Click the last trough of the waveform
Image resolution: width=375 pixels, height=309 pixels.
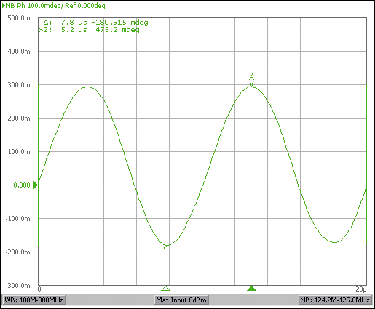[x=335, y=242]
